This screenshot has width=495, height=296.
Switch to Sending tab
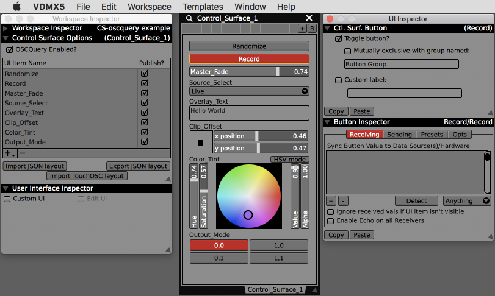[x=399, y=135]
